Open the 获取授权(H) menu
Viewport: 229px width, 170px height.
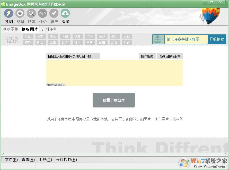[66, 160]
